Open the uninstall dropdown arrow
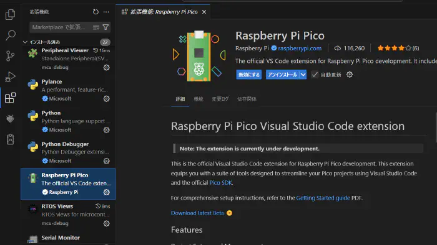Viewport: 437px width, 245px height. (303, 75)
